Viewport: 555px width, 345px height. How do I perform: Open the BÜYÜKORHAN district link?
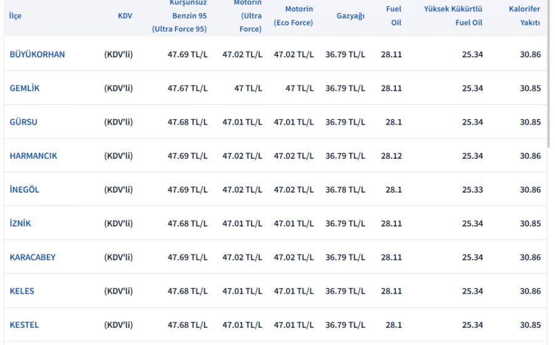37,54
